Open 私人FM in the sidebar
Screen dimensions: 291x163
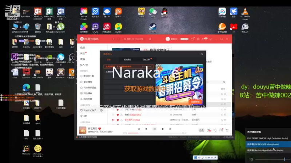click(84, 65)
